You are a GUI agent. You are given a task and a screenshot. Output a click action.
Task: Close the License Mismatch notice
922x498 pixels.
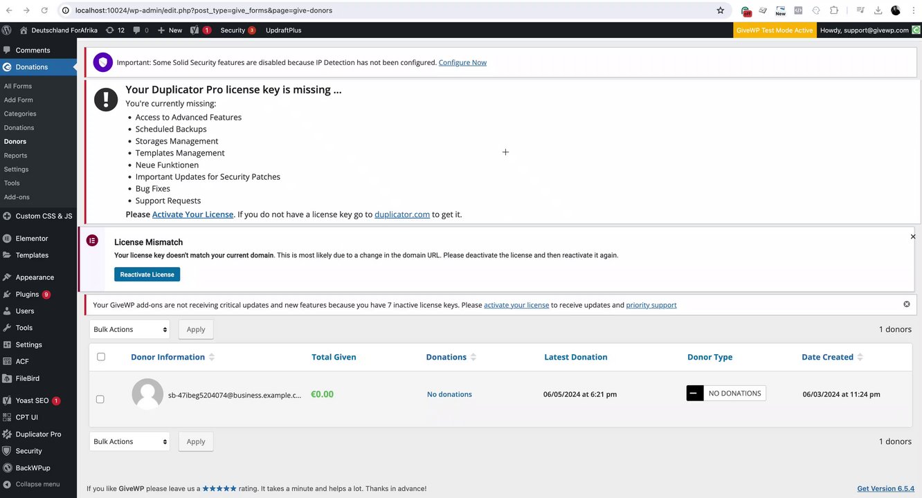pyautogui.click(x=912, y=237)
